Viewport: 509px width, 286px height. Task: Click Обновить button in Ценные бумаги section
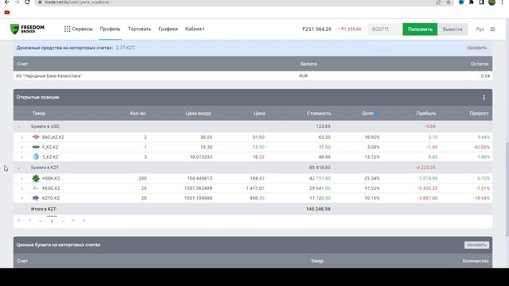[x=476, y=245]
